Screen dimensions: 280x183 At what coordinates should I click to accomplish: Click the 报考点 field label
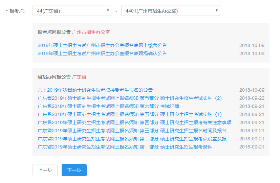(x=17, y=11)
